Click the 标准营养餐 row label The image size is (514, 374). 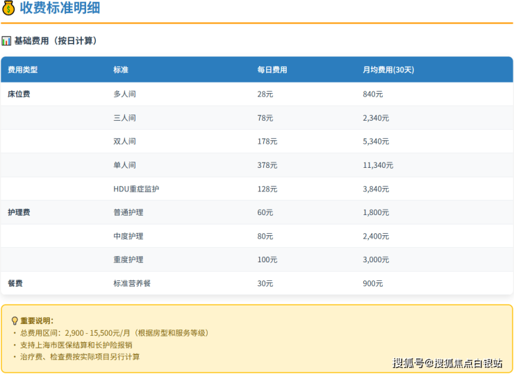[x=132, y=283]
